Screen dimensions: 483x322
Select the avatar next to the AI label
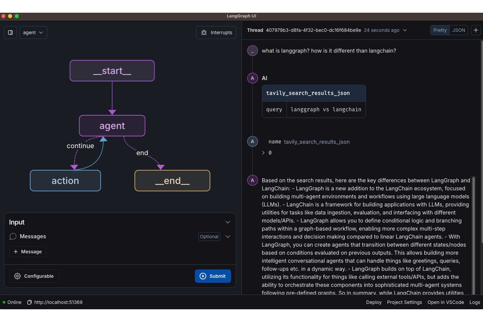point(252,78)
